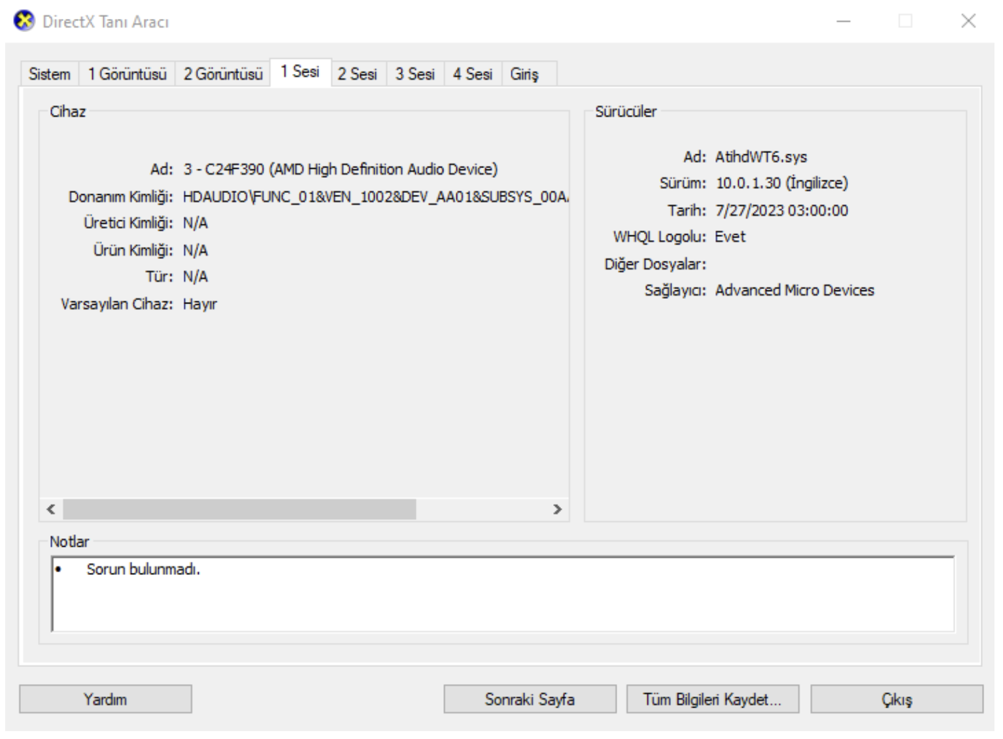Click Tüm Bilgileri Kaydet button
Image resolution: width=1003 pixels, height=739 pixels.
[712, 699]
